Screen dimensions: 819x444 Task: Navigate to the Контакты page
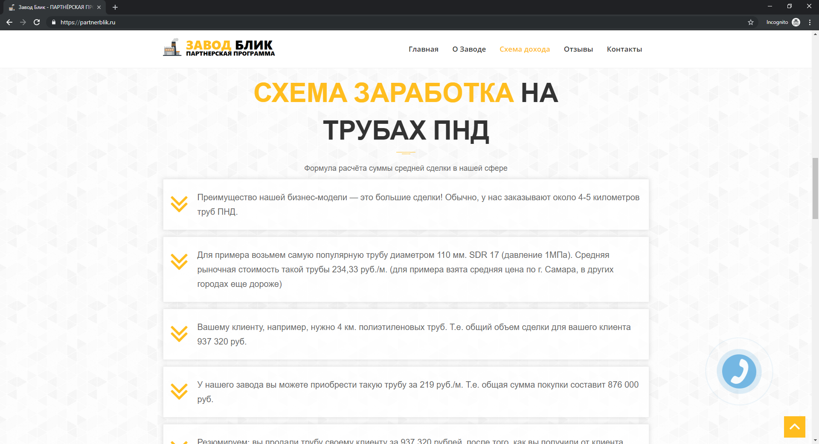624,49
